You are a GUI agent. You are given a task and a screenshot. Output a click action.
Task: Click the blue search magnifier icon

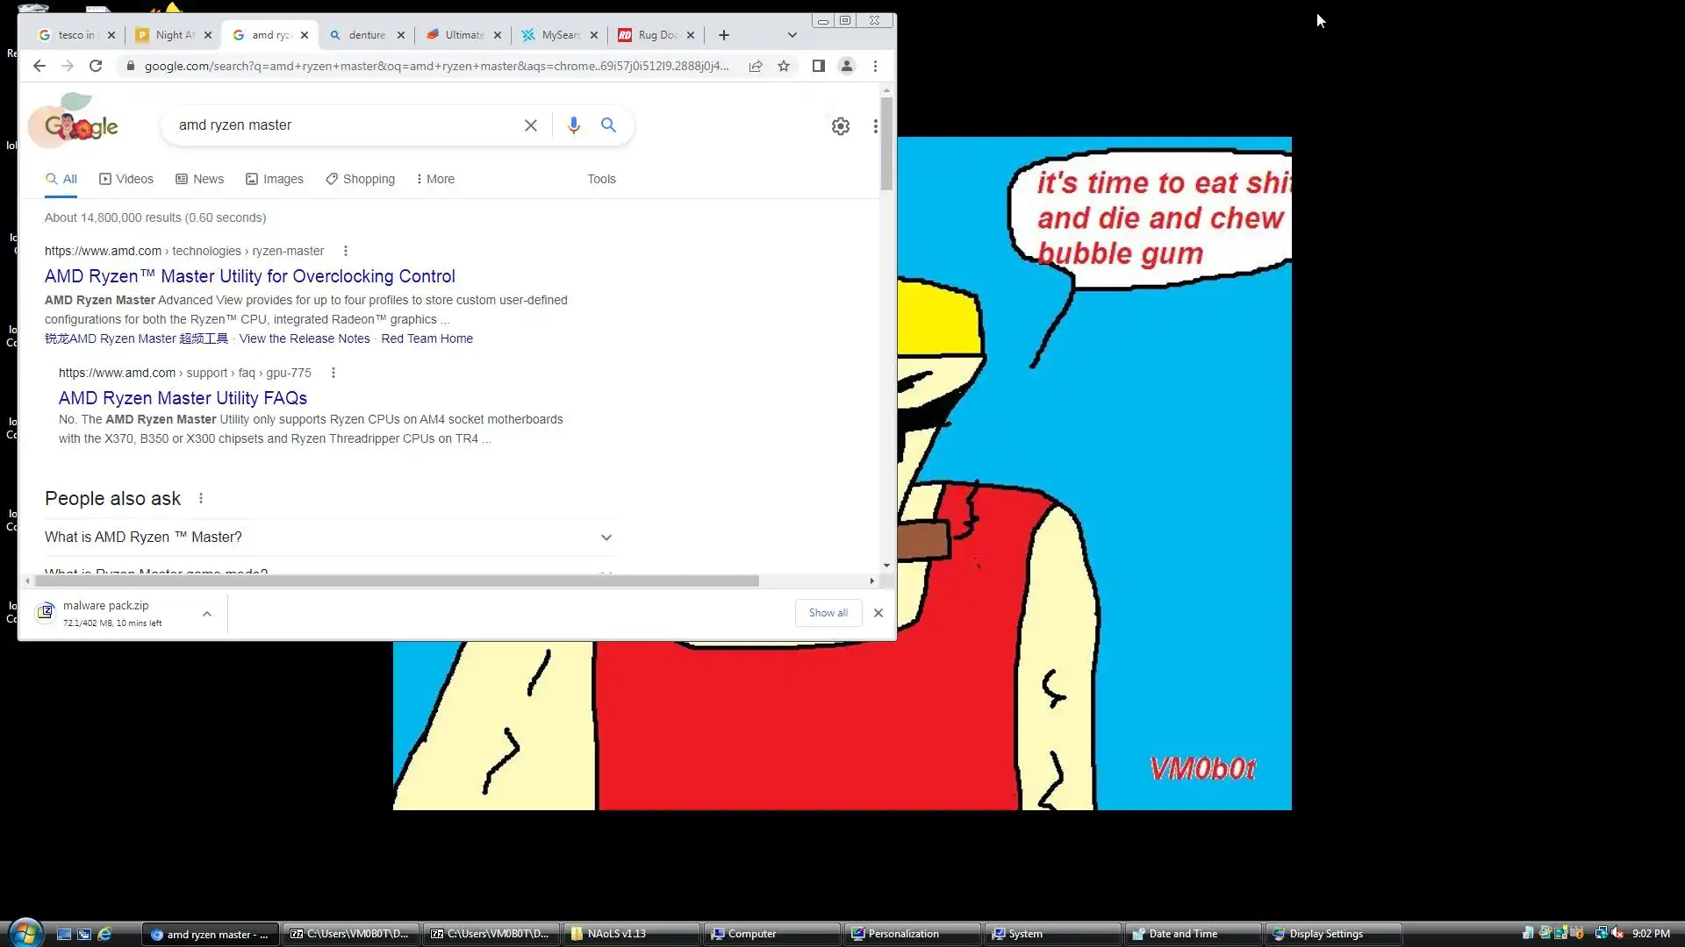coord(608,125)
